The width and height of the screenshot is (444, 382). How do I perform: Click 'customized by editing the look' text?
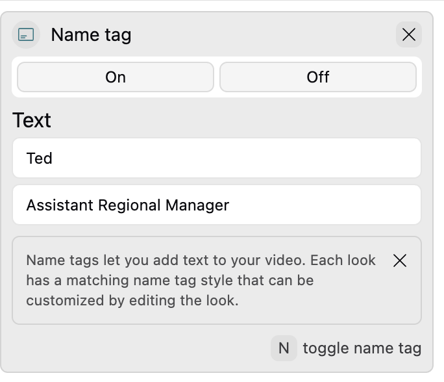point(132,301)
